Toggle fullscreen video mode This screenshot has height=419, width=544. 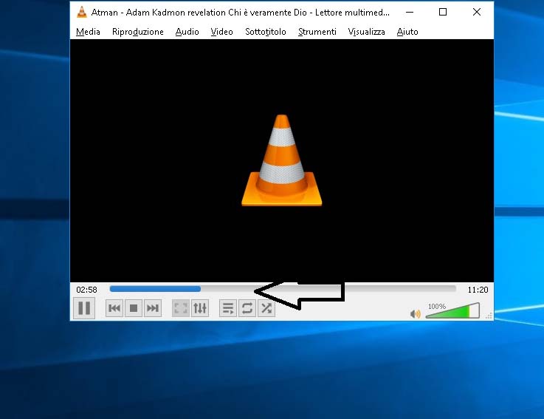[x=181, y=308]
